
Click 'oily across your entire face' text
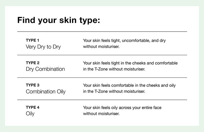click(136, 108)
